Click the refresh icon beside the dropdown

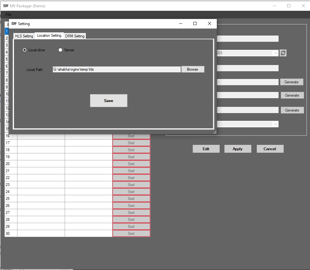(x=283, y=53)
